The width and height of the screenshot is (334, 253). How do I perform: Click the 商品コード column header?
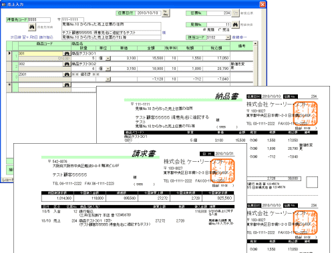45,44
